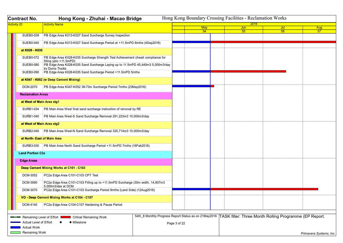Click the 'Hong Kong - Zhuhai - Macao Bridge' title
Screen dimensions: 343x243
100,19
